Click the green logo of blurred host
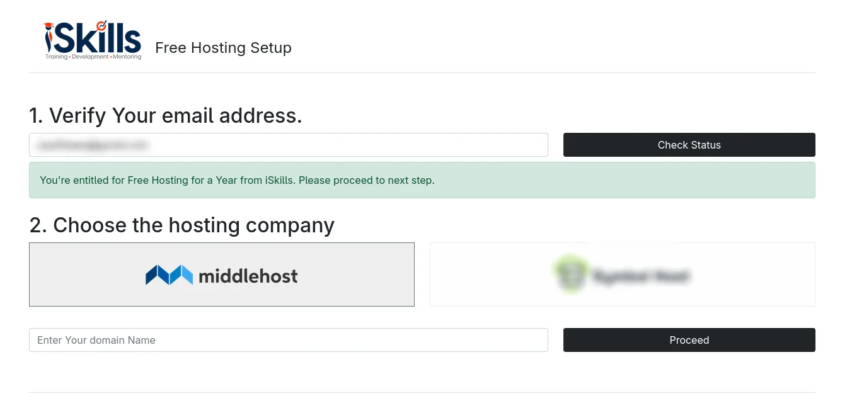This screenshot has height=413, width=864. point(571,274)
